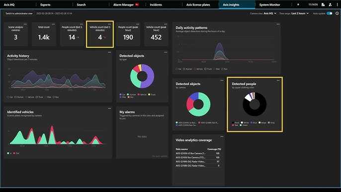Open the vertical three-dot menu in top bar
The width and height of the screenshot is (341, 192).
338,4
